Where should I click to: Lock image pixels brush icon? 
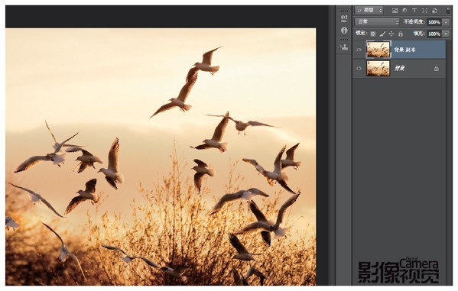[x=382, y=34]
